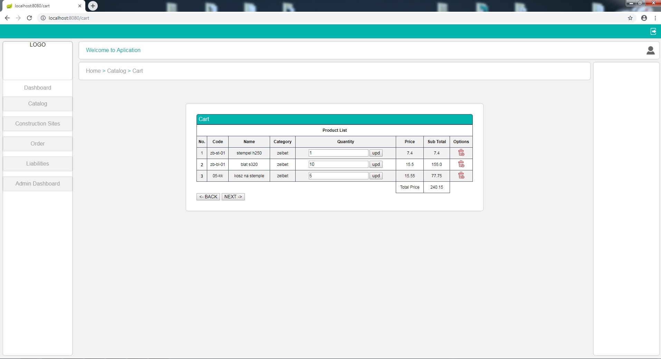Click the price value 15.5

coord(410,164)
